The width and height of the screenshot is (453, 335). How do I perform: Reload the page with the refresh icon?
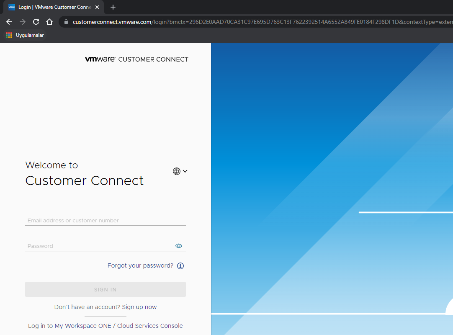(36, 22)
